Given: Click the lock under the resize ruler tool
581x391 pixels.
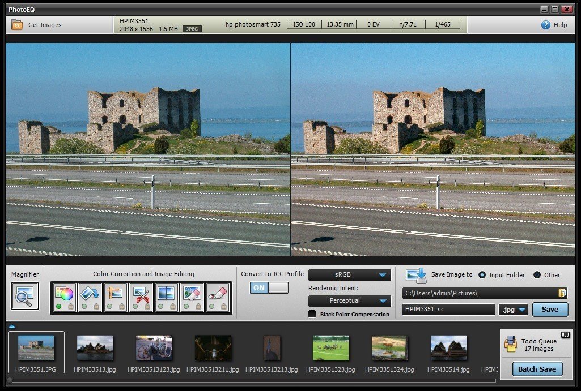Looking at the screenshot, I should point(122,306).
